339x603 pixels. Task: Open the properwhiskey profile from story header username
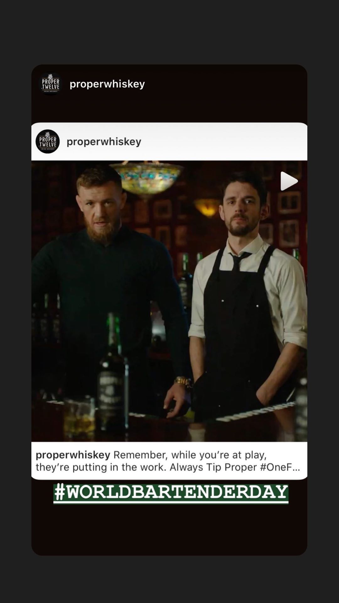pos(107,84)
